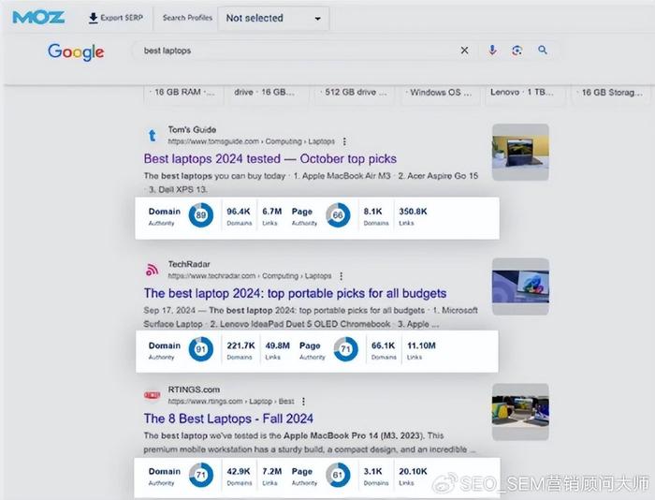Open more options for TechRadar result
Viewport: 655px width, 500px height.
coord(342,276)
